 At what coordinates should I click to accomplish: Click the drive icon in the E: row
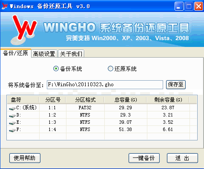[12, 123]
